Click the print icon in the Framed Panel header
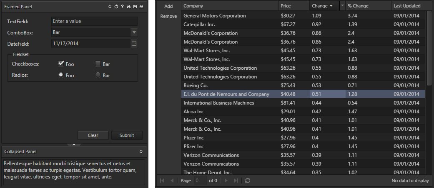This screenshot has width=434, height=188. [141, 7]
